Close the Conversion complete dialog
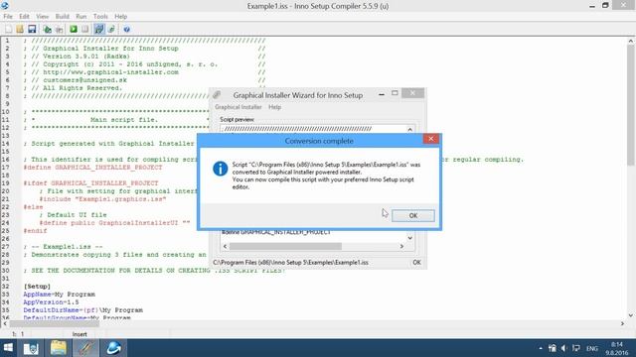The width and height of the screenshot is (636, 357). coord(430,139)
